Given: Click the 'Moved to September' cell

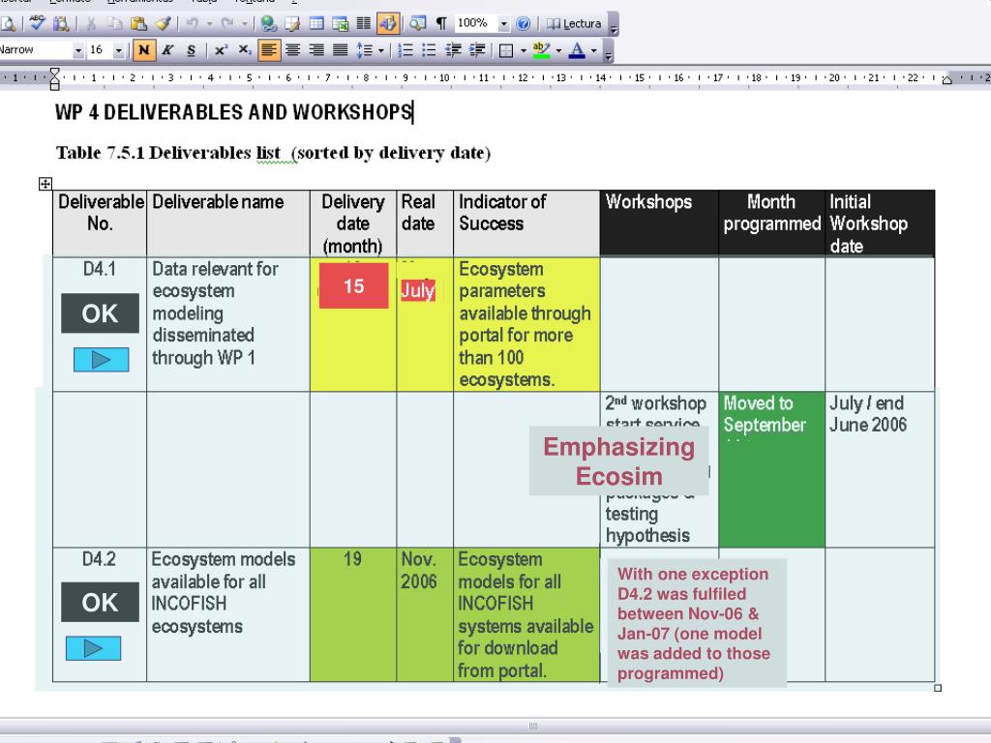Looking at the screenshot, I should pos(771,469).
